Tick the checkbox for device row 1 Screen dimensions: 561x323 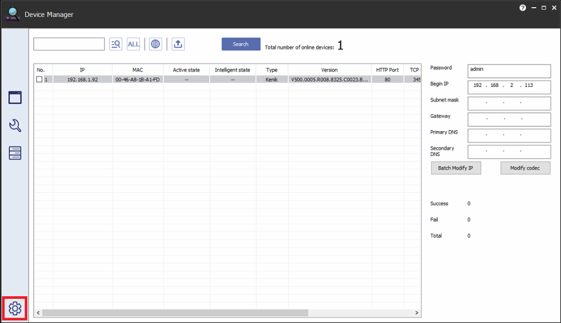[x=39, y=79]
